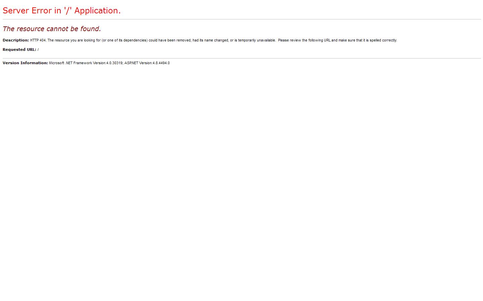Click the bold 'Version Information:' label
The width and height of the screenshot is (483, 301).
point(25,63)
